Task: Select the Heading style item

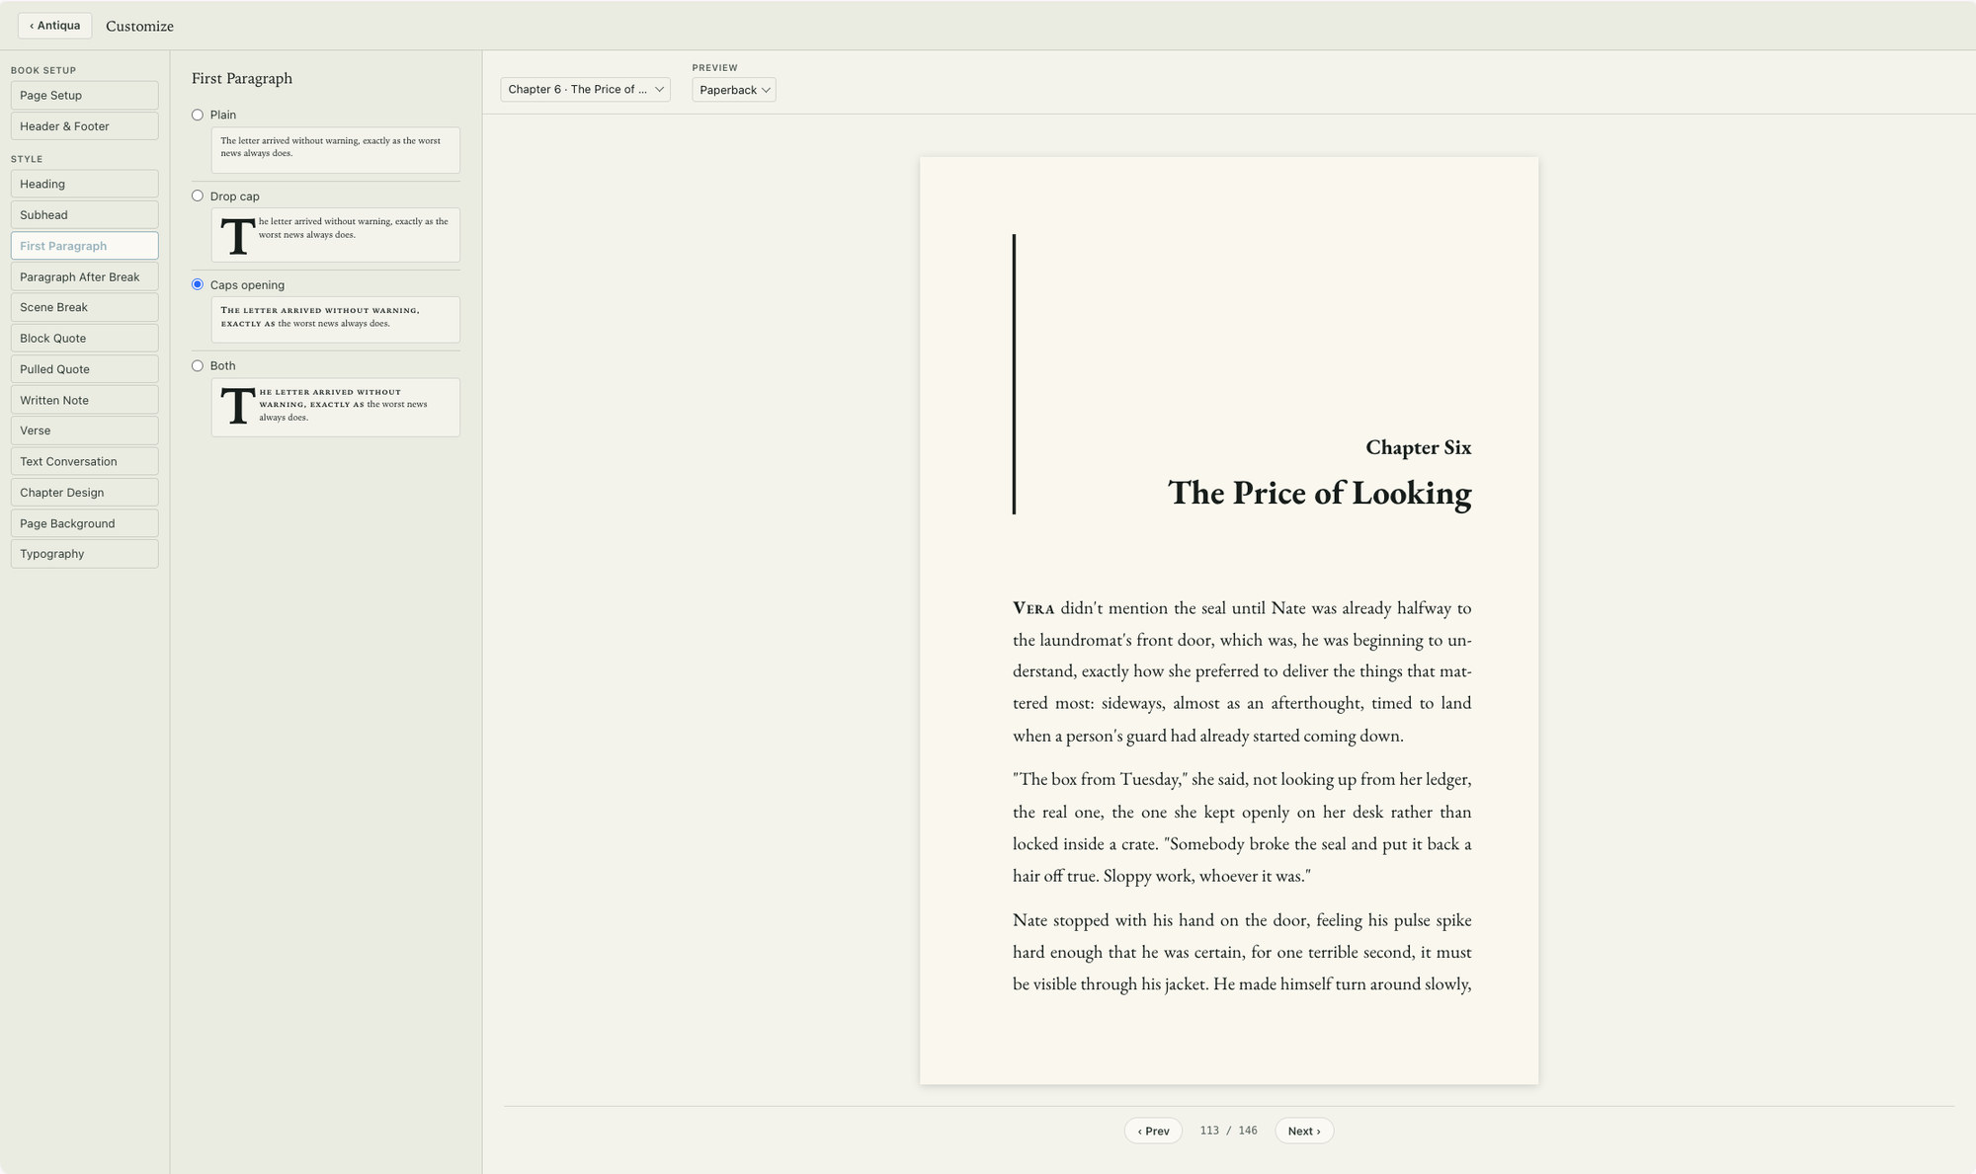Action: pyautogui.click(x=84, y=184)
